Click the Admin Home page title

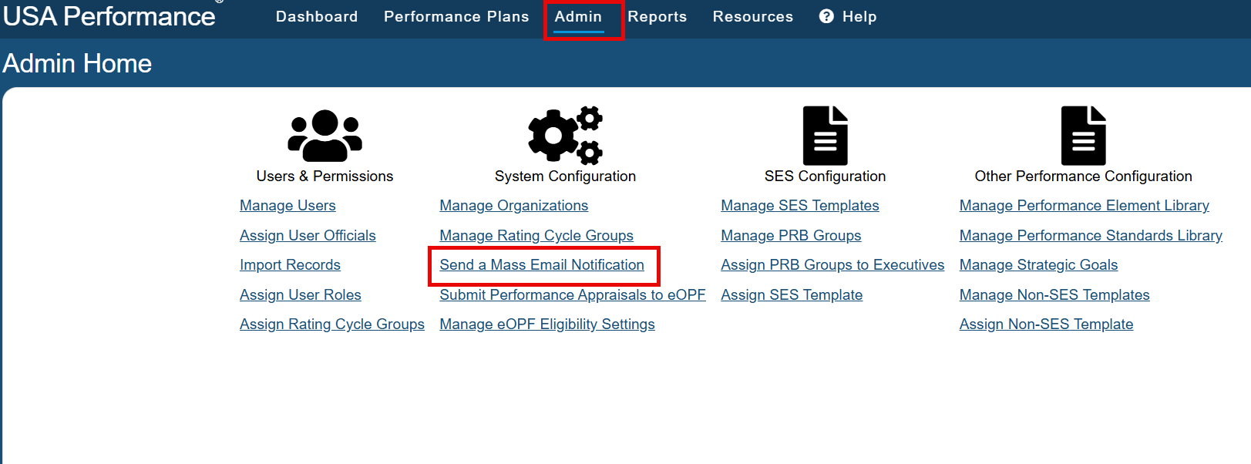pos(77,63)
